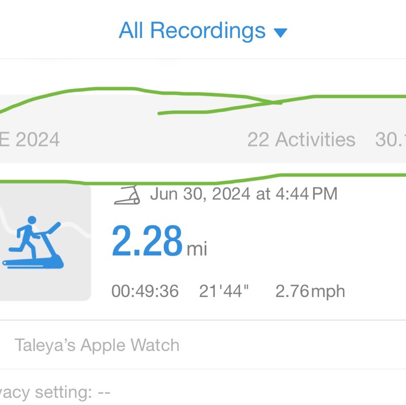Tap the 21'44" pace value

pyautogui.click(x=224, y=291)
